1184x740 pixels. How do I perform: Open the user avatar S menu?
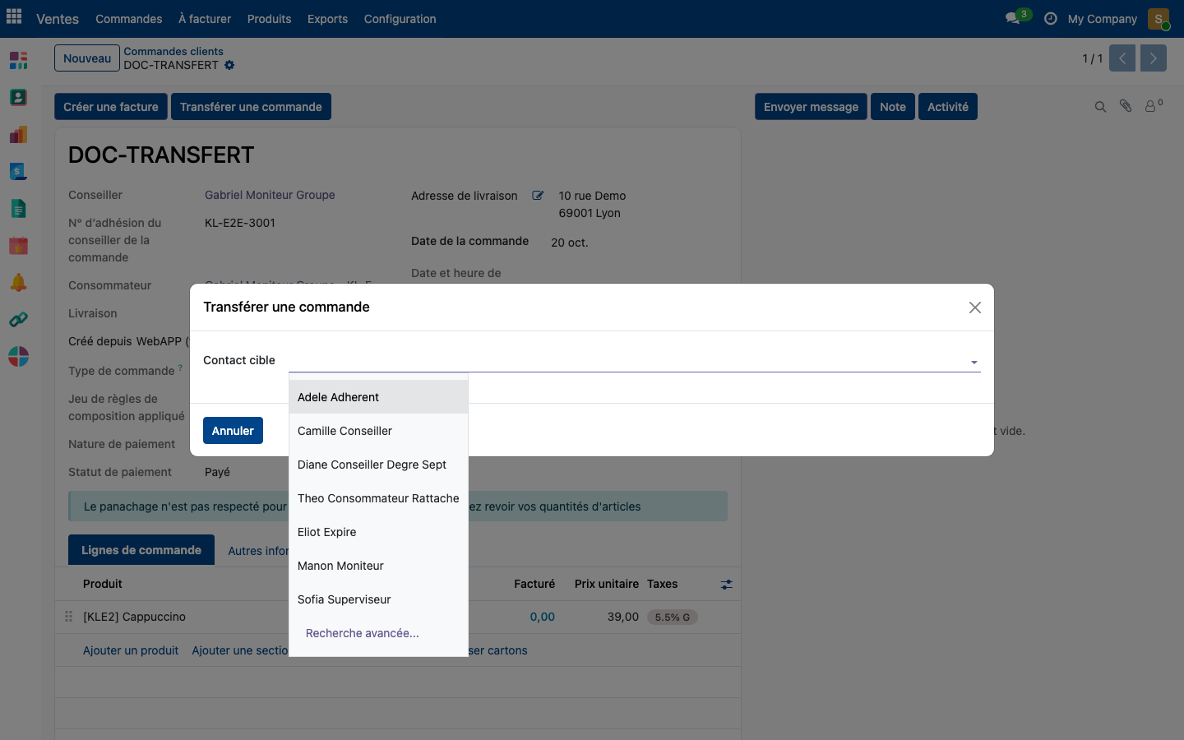tap(1159, 18)
